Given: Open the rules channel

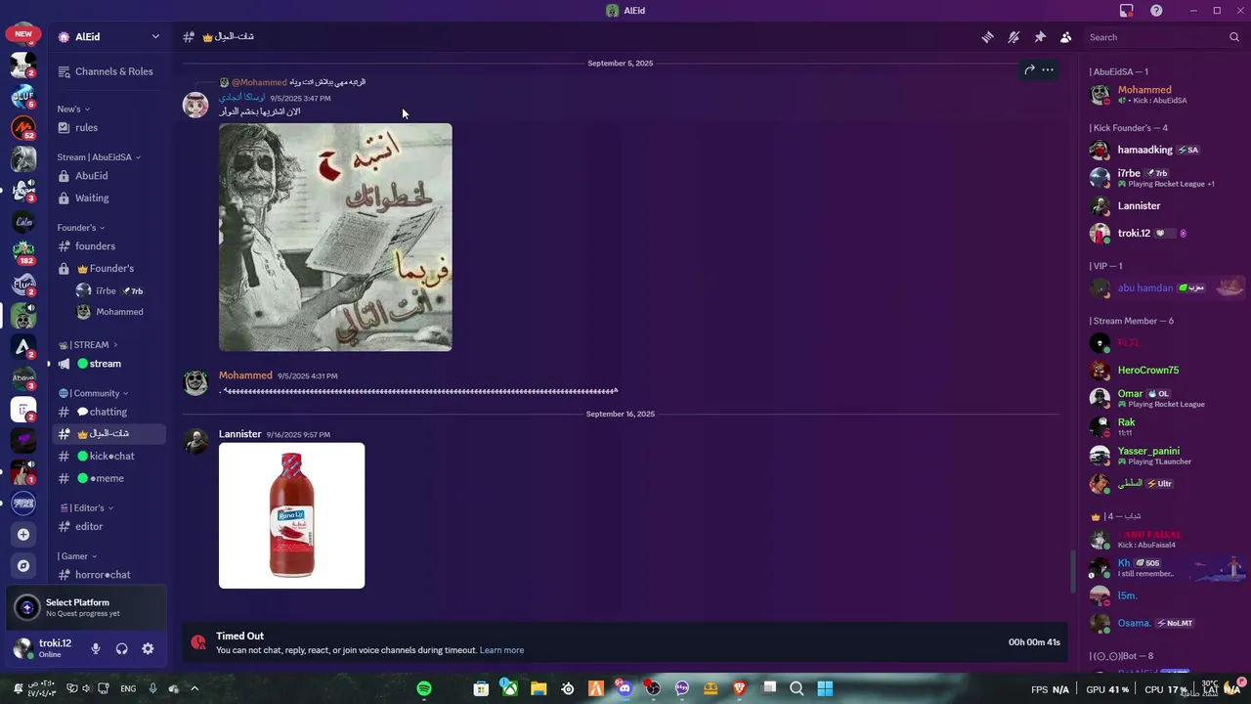Looking at the screenshot, I should [x=108, y=127].
